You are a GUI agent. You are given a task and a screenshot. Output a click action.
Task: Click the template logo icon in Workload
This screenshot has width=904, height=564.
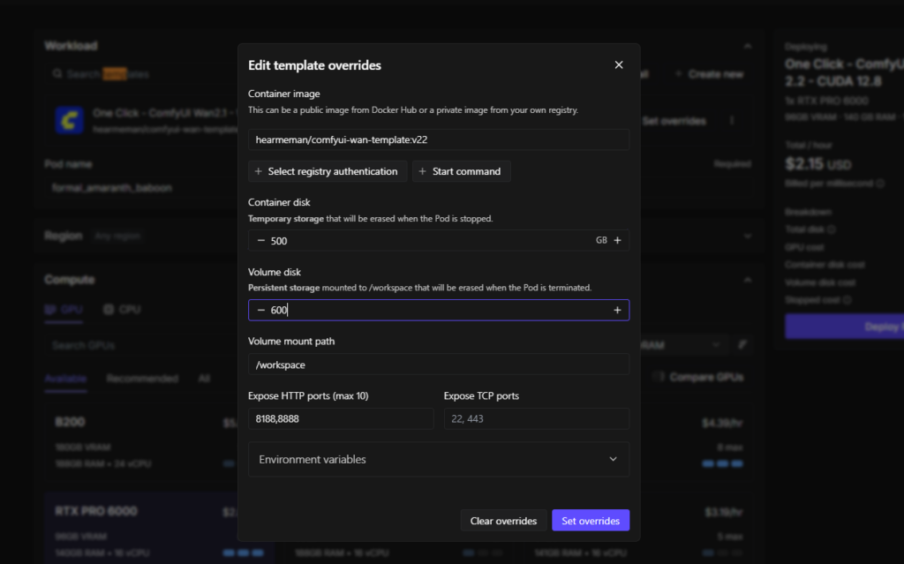point(69,121)
